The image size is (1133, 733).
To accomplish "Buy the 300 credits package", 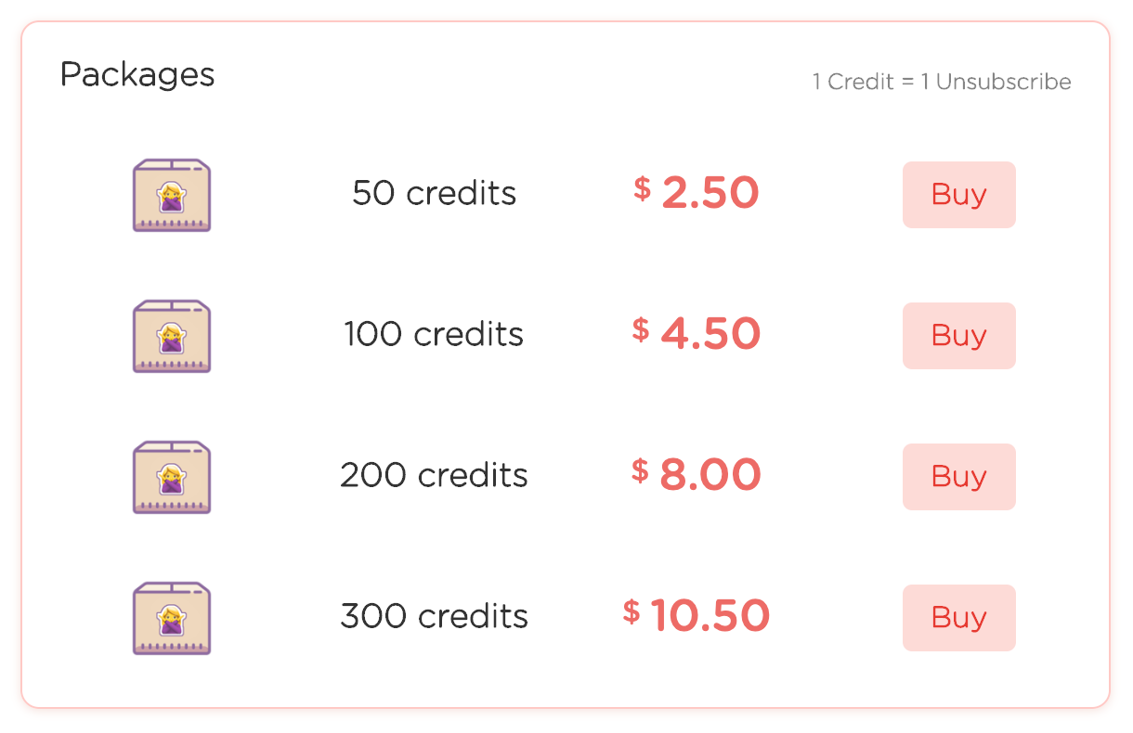I will pos(958,618).
